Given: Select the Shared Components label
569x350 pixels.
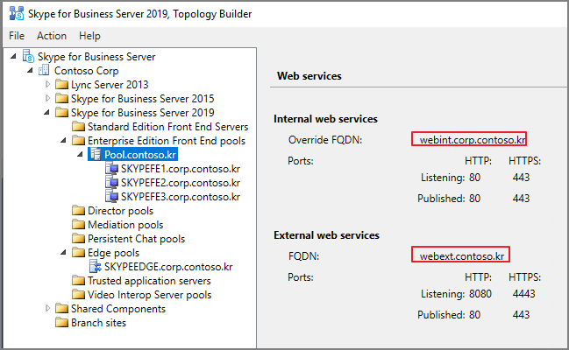Looking at the screenshot, I should (118, 309).
